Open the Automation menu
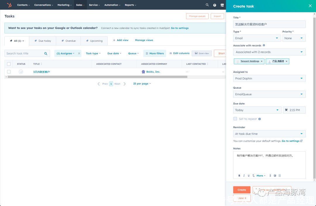 [112, 5]
